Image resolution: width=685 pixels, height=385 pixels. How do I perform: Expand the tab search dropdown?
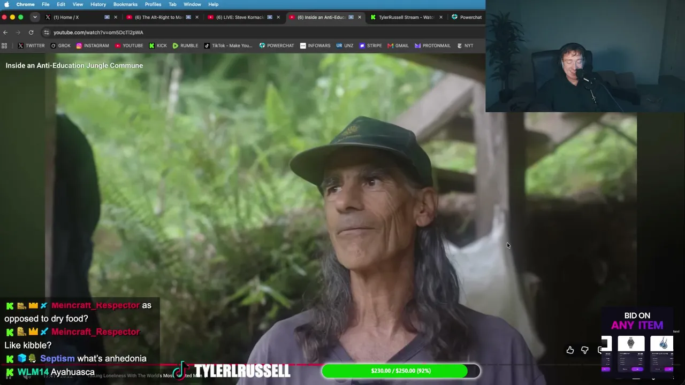pyautogui.click(x=35, y=17)
